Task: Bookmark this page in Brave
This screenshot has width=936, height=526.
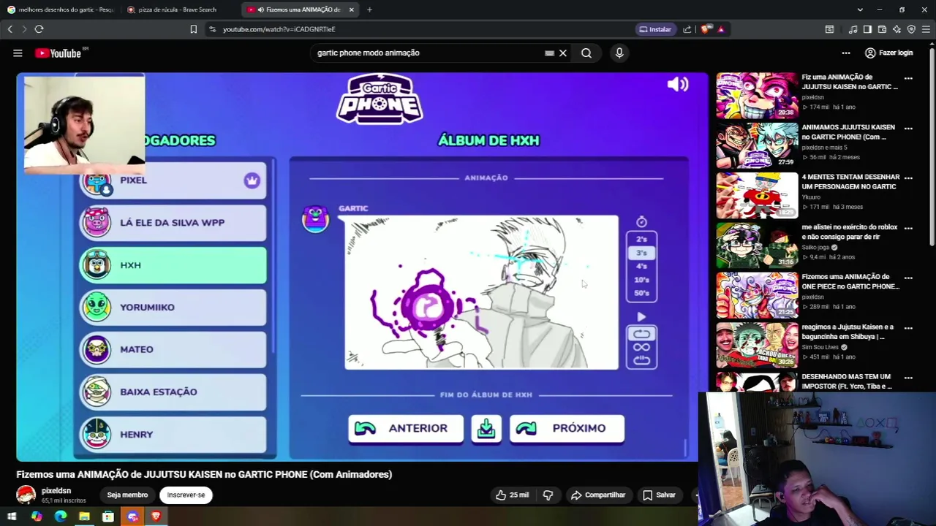Action: click(193, 29)
